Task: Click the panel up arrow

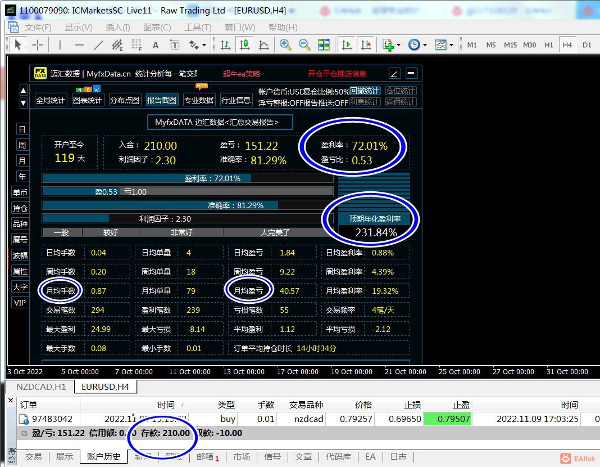Action: pyautogui.click(x=24, y=91)
